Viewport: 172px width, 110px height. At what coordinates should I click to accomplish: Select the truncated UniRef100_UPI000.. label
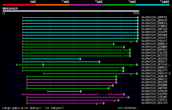point(156,65)
